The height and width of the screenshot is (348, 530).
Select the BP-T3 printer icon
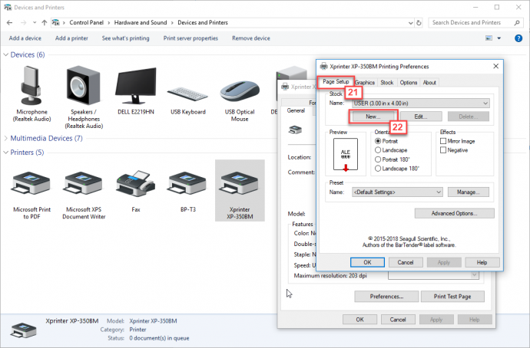(187, 184)
